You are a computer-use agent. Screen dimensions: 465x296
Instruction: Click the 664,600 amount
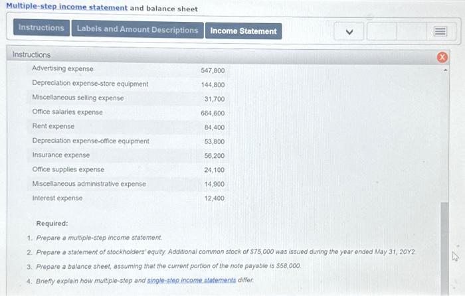tap(213, 113)
